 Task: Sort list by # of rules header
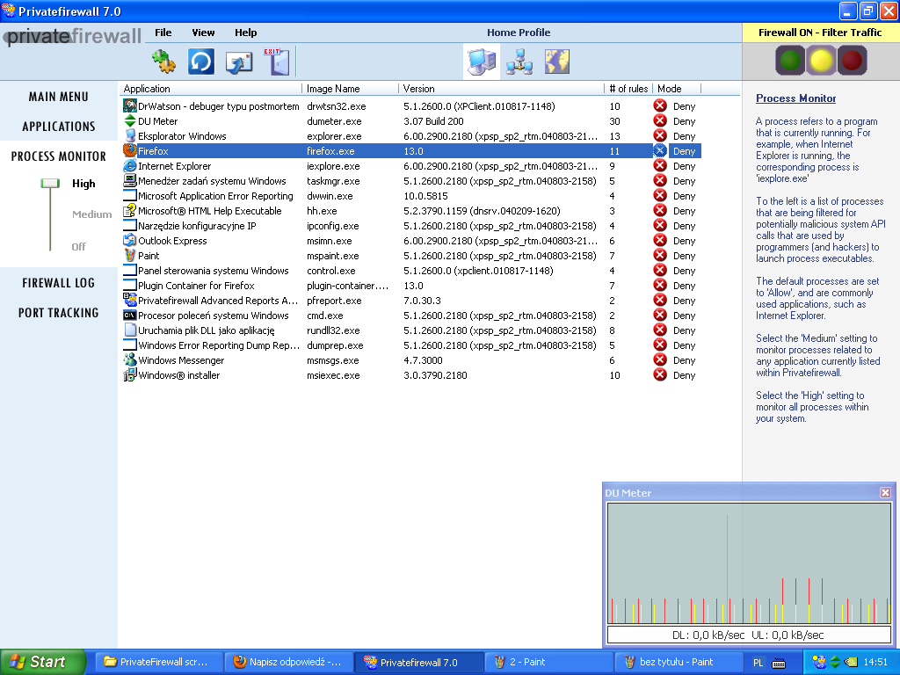coord(628,89)
